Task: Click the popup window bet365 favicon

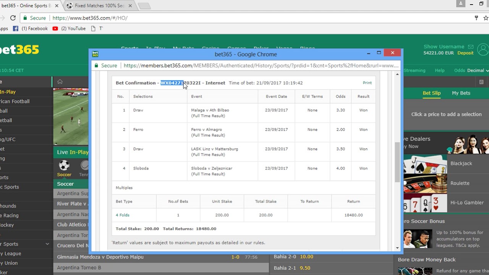Action: (x=95, y=54)
